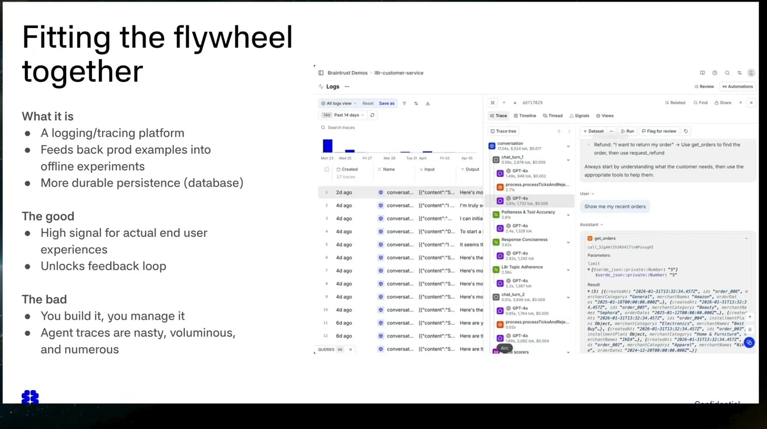Click the blue round copilot button

coord(749,342)
